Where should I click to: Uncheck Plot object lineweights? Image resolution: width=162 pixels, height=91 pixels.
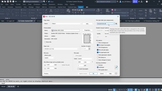click(98, 45)
